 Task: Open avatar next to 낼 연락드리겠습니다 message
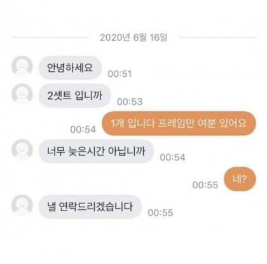(x=22, y=205)
